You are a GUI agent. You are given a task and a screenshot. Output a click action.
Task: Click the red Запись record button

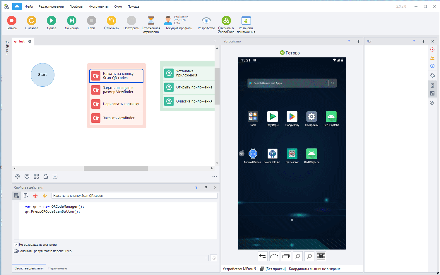point(12,21)
